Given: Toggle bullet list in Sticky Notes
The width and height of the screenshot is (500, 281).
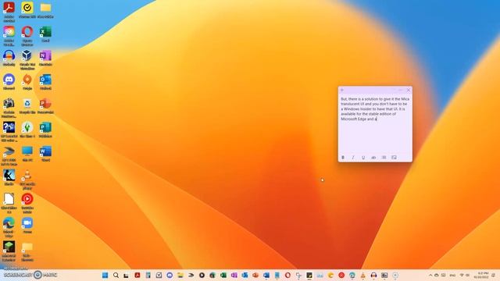Looking at the screenshot, I should [x=384, y=158].
